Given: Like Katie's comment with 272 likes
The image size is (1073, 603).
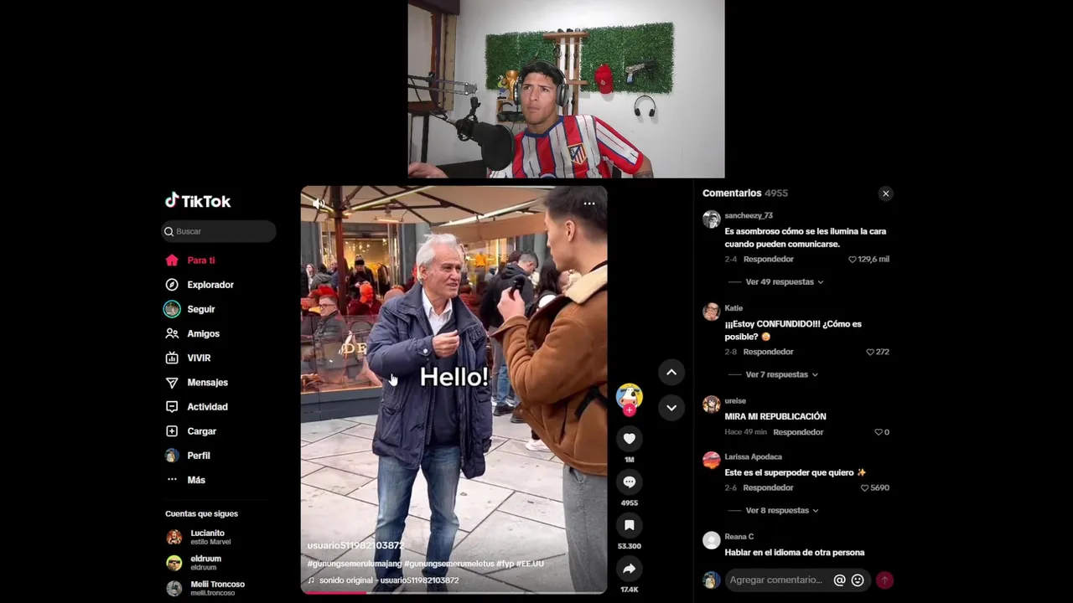Looking at the screenshot, I should point(870,352).
